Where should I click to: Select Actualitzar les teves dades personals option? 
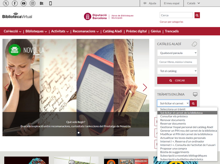(187, 138)
